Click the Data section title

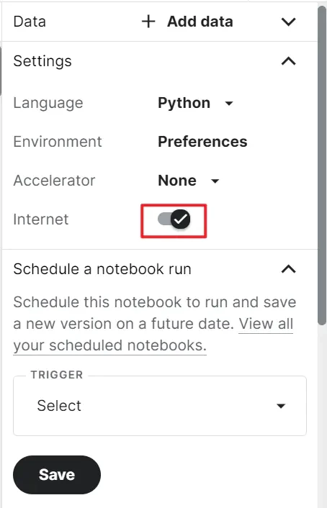click(x=30, y=22)
